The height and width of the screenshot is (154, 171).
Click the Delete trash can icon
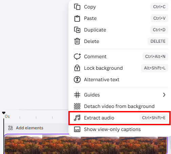[x=77, y=41]
